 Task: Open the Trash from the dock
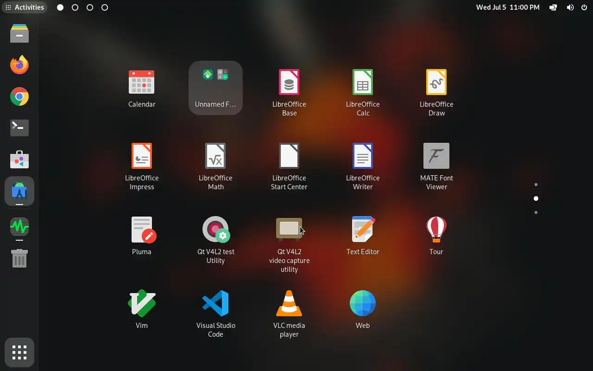coord(19,258)
